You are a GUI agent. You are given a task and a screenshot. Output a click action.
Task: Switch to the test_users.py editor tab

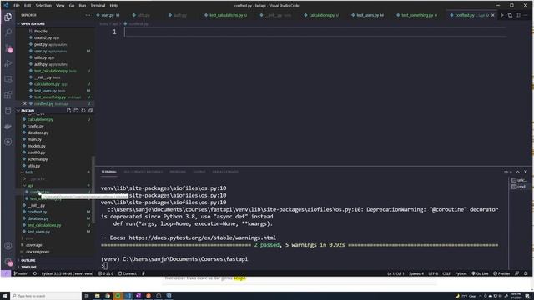367,15
